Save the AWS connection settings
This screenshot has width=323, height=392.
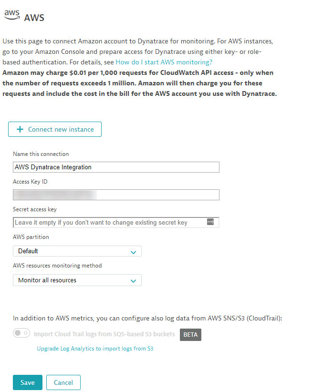coord(27,382)
